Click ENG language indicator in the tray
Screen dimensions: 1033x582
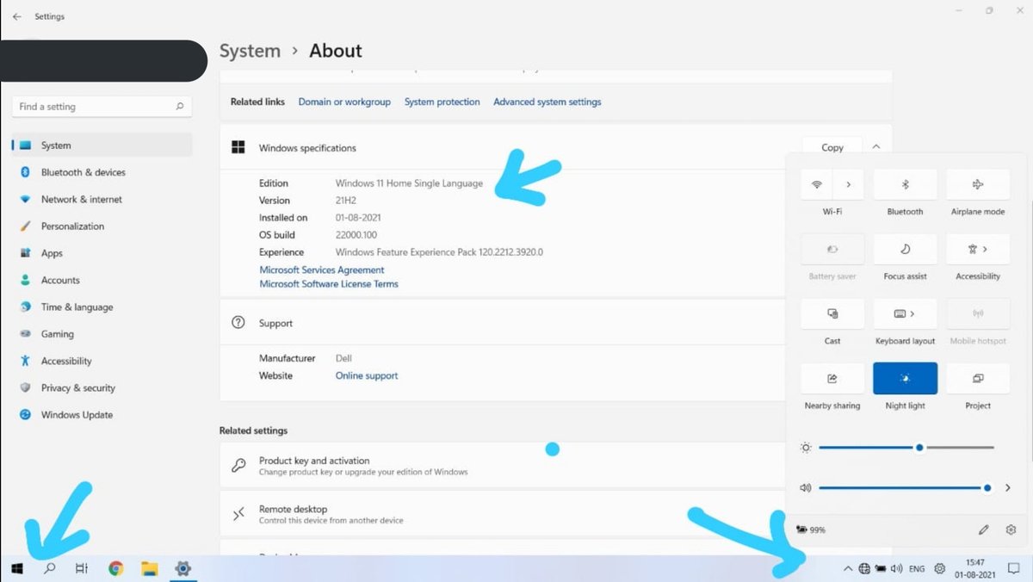917,569
